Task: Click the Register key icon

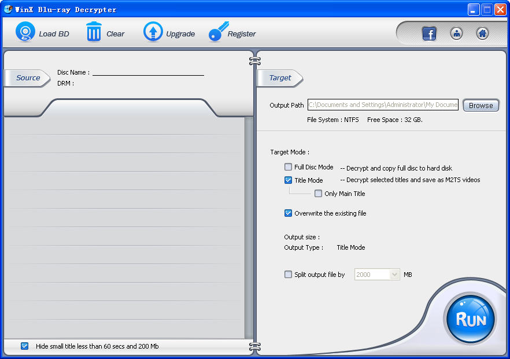Action: click(218, 32)
